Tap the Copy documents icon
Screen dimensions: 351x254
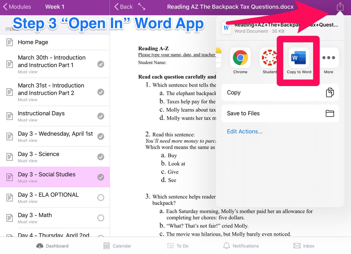pyautogui.click(x=330, y=93)
